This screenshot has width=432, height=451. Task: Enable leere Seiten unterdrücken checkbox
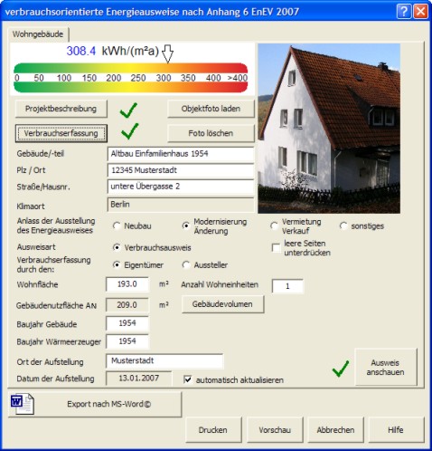tap(276, 248)
